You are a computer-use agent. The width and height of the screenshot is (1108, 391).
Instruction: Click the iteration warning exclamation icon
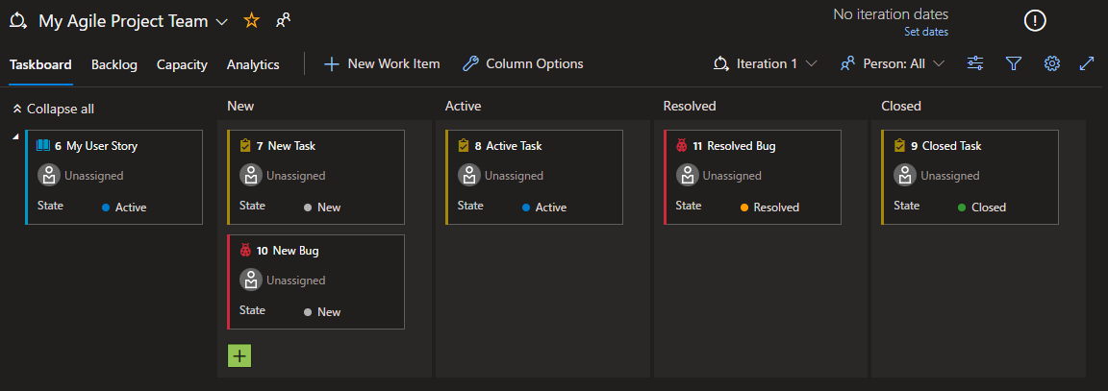(x=1035, y=20)
